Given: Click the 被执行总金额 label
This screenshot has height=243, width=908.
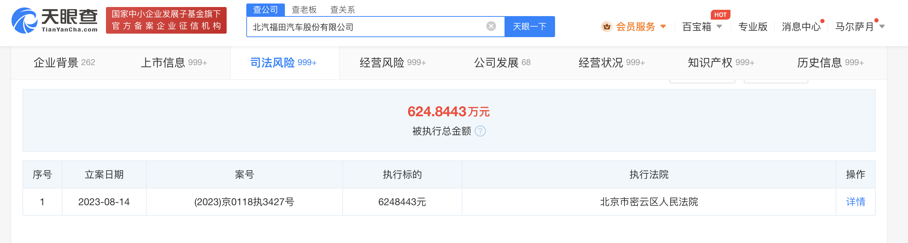Looking at the screenshot, I should (x=441, y=131).
